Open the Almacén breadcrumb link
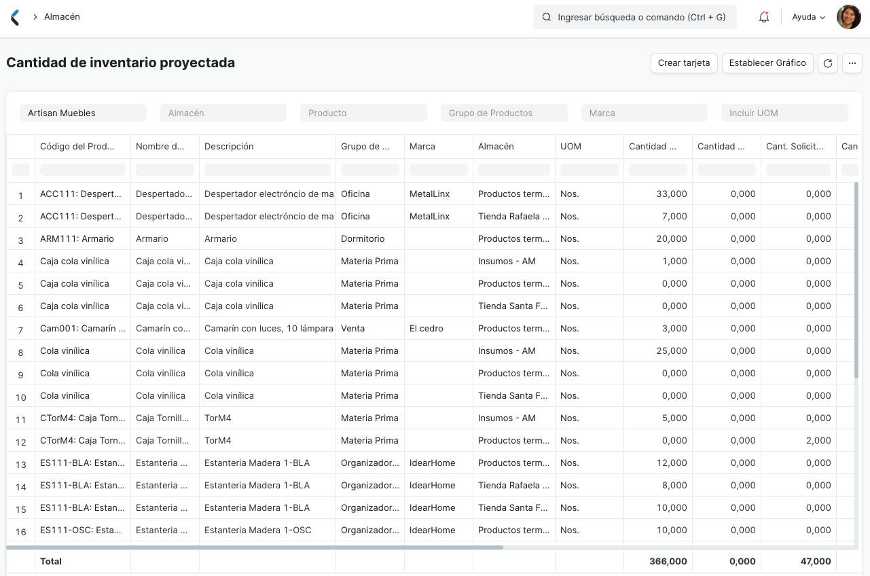 click(x=62, y=17)
